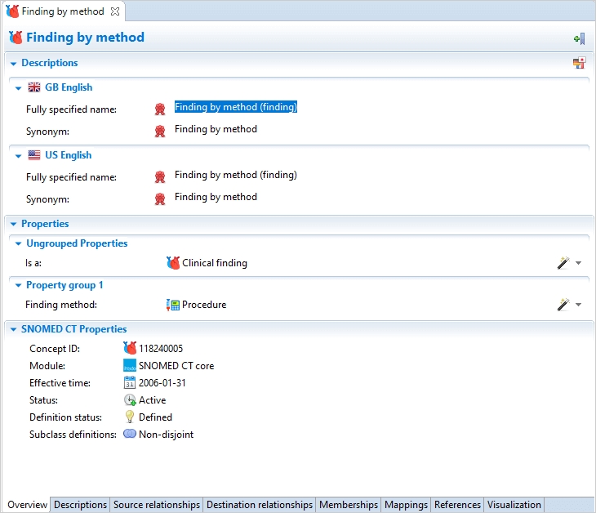596x513 pixels.
Task: Click the lightbulb Definition status icon
Action: pyautogui.click(x=130, y=417)
